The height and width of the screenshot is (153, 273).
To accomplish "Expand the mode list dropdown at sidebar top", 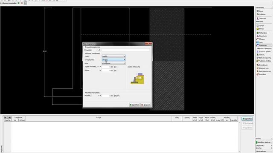I will 271,8.
